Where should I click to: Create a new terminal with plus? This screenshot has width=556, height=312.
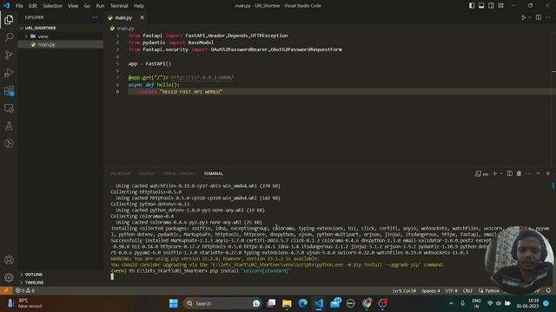[494, 173]
